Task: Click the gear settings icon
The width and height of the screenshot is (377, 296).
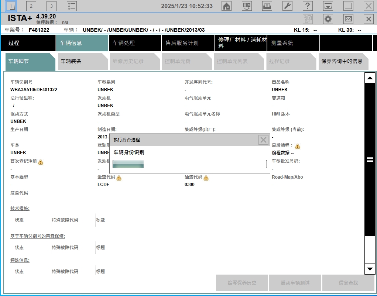Action: pyautogui.click(x=328, y=19)
